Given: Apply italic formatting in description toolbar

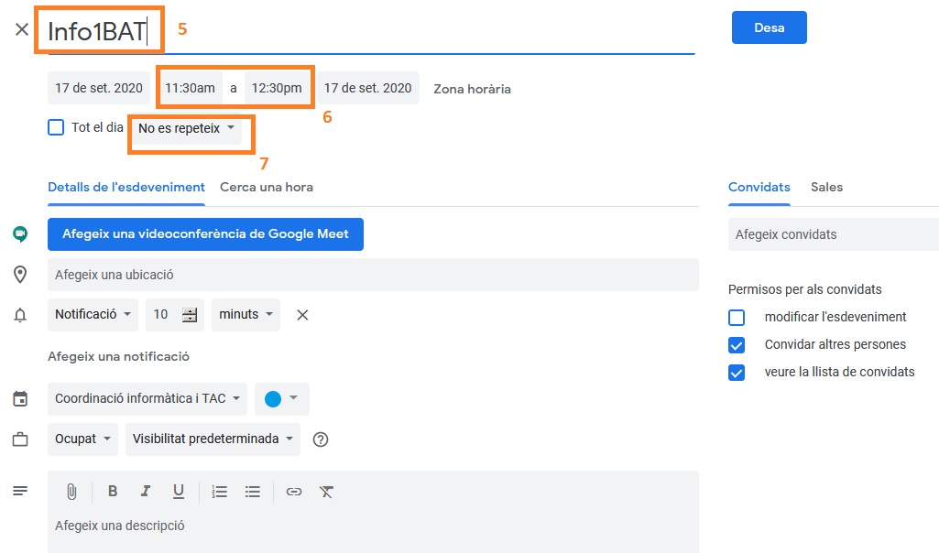Looking at the screenshot, I should tap(145, 492).
